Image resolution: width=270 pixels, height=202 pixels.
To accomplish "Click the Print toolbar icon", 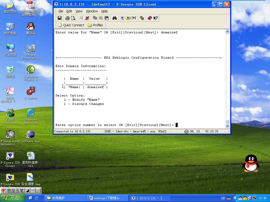I will point(67,18).
